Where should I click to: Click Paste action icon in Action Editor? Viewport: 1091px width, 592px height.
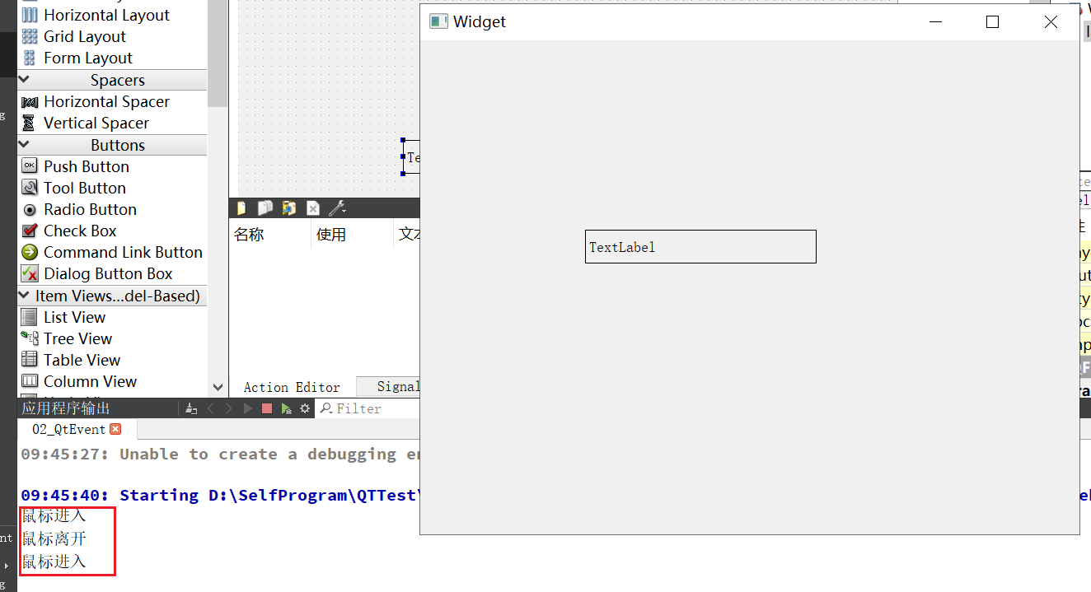pos(289,208)
